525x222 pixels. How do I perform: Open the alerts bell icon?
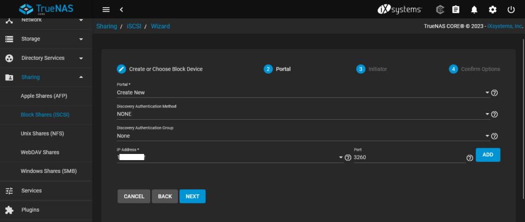(474, 10)
